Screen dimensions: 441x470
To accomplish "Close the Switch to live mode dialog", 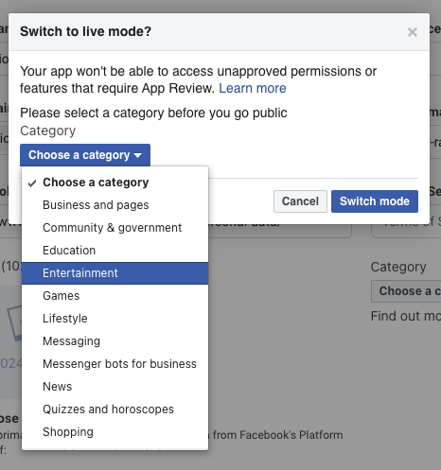I will [x=413, y=32].
